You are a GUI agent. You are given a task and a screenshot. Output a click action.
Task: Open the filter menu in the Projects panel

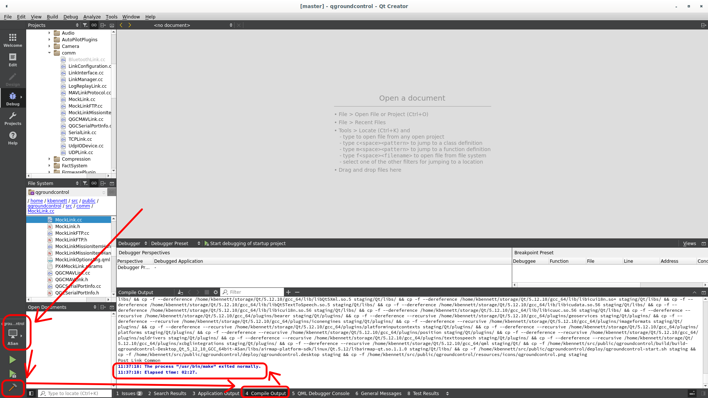coord(85,25)
